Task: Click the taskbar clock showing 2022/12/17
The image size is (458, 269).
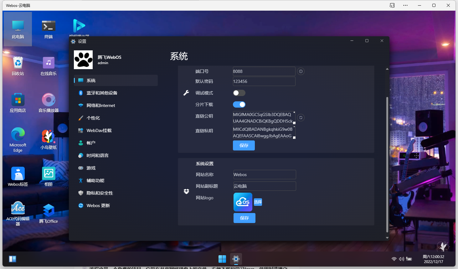Action: point(434,259)
